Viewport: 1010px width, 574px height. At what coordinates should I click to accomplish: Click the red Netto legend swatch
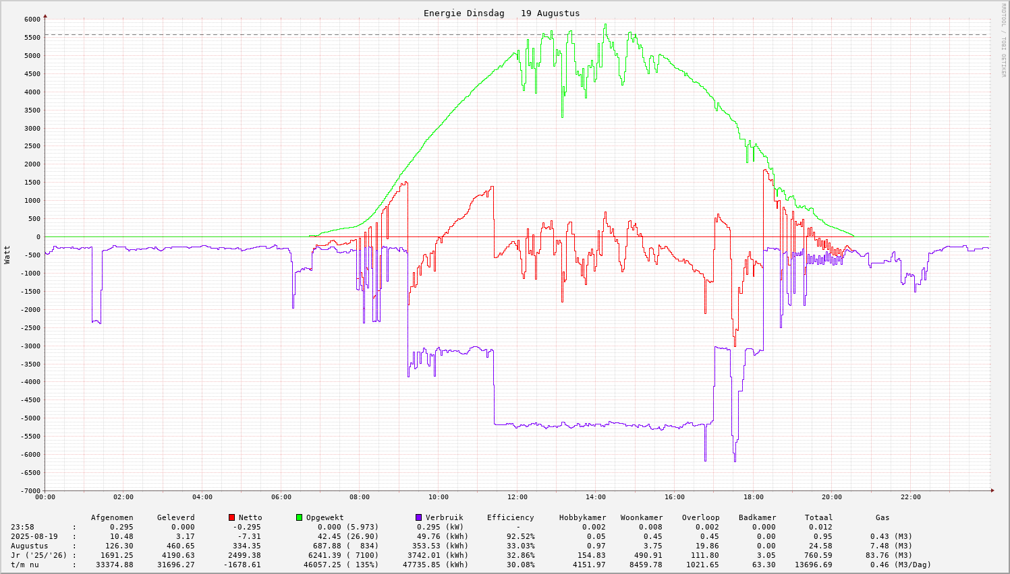coord(231,517)
